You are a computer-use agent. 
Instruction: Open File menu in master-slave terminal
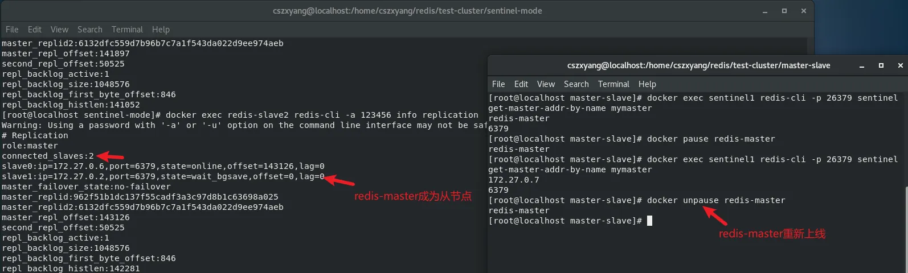coord(498,84)
